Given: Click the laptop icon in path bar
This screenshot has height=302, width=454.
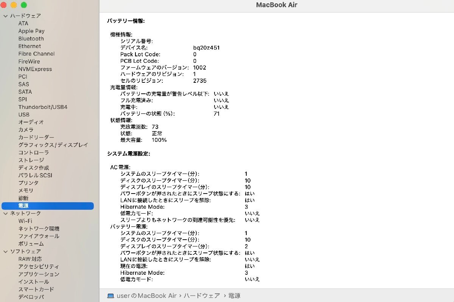Looking at the screenshot, I should 110,296.
